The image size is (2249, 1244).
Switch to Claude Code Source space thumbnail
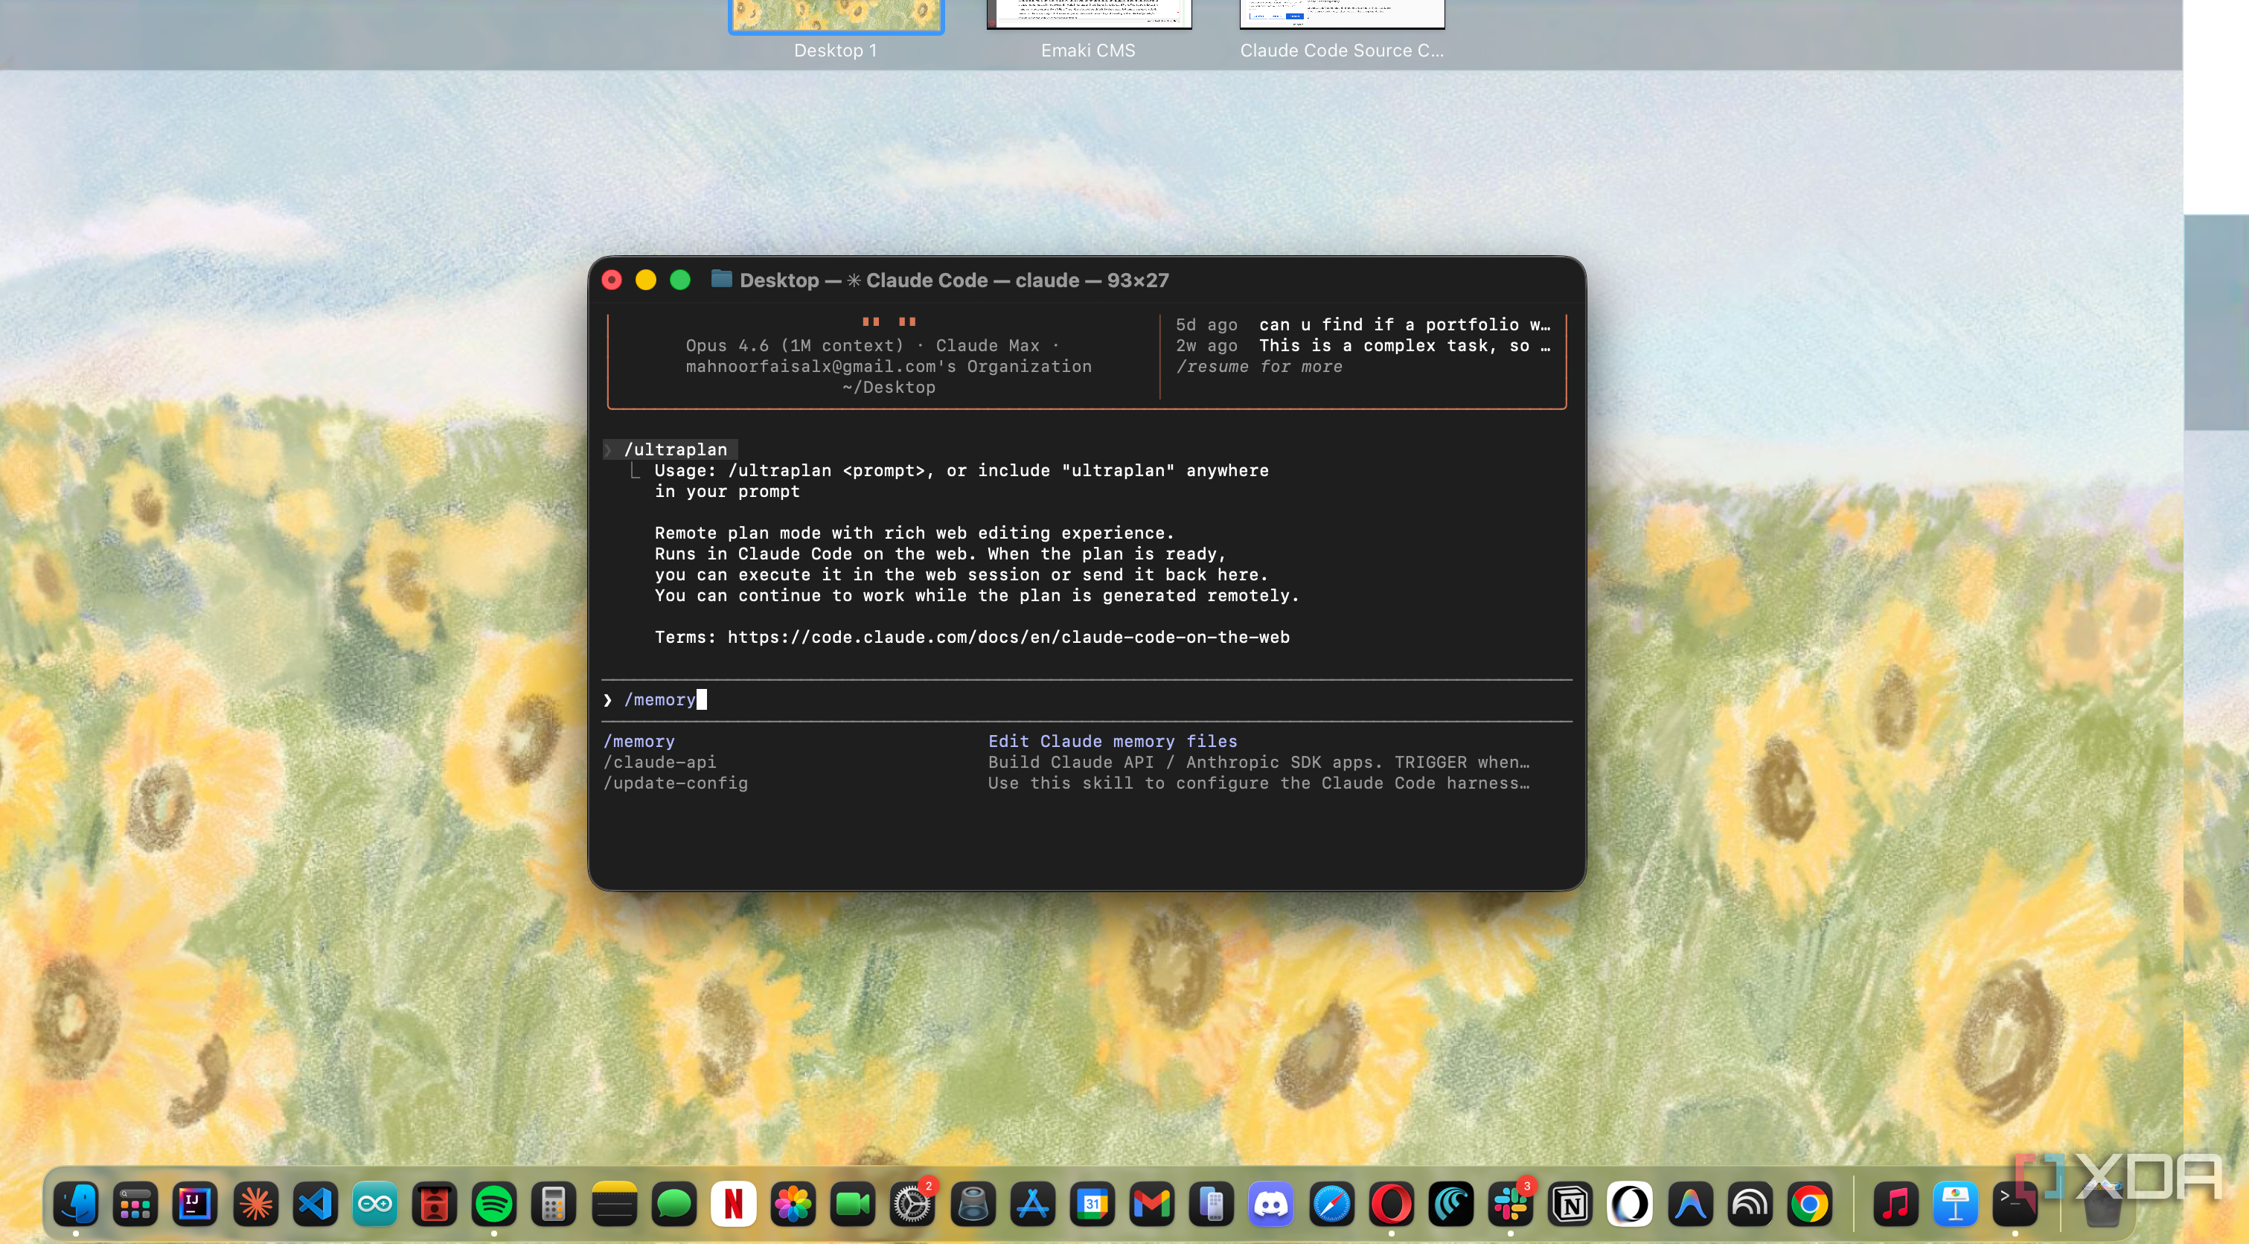click(x=1342, y=14)
